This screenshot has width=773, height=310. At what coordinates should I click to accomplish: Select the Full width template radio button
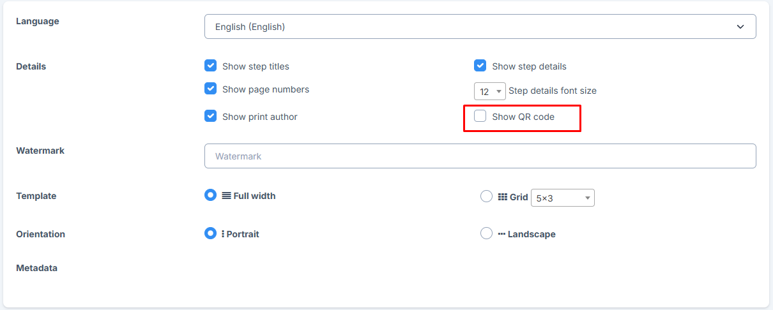(x=211, y=195)
